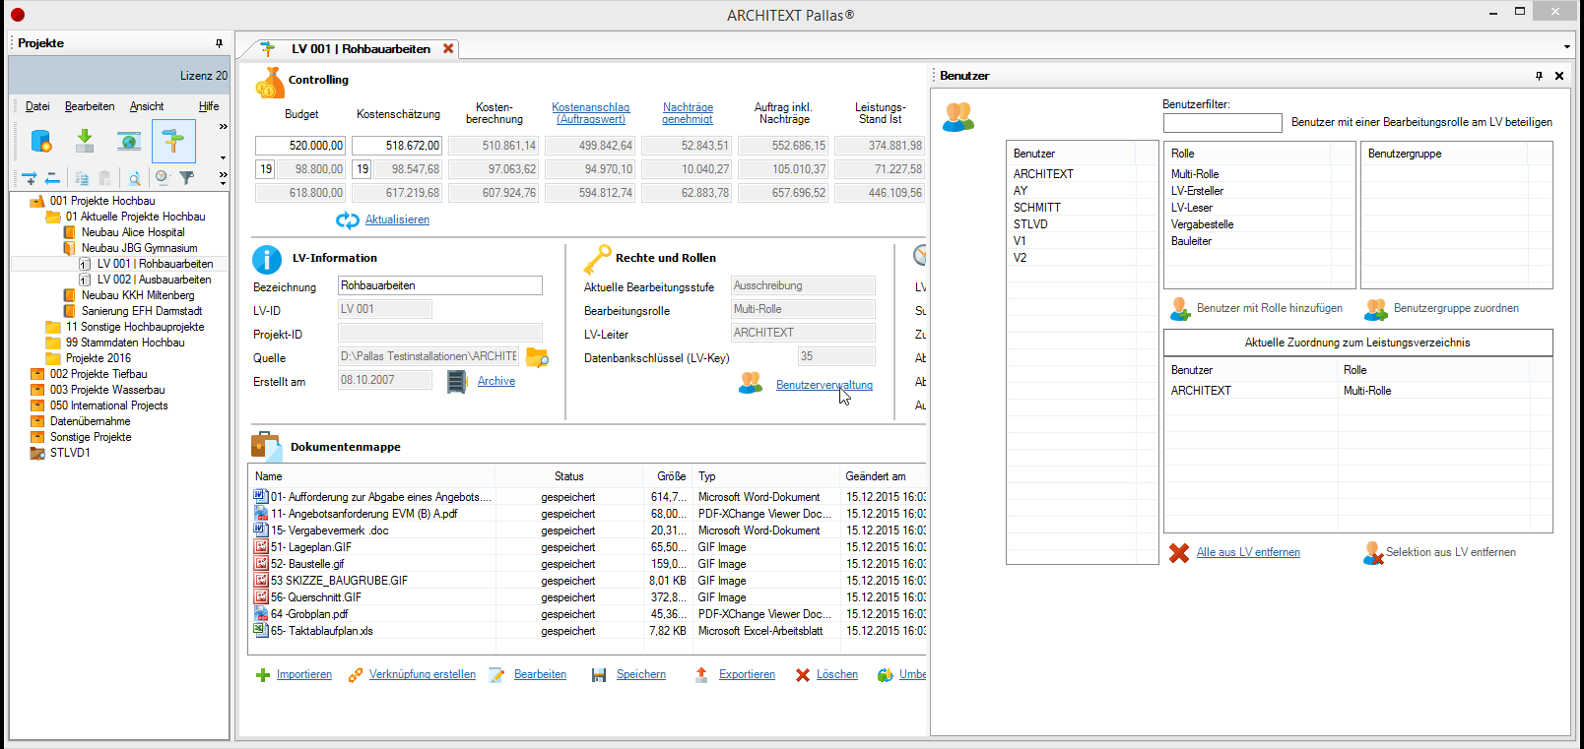Screen dimensions: 1584x749
Task: Open the Datei menu
Action: (x=37, y=106)
